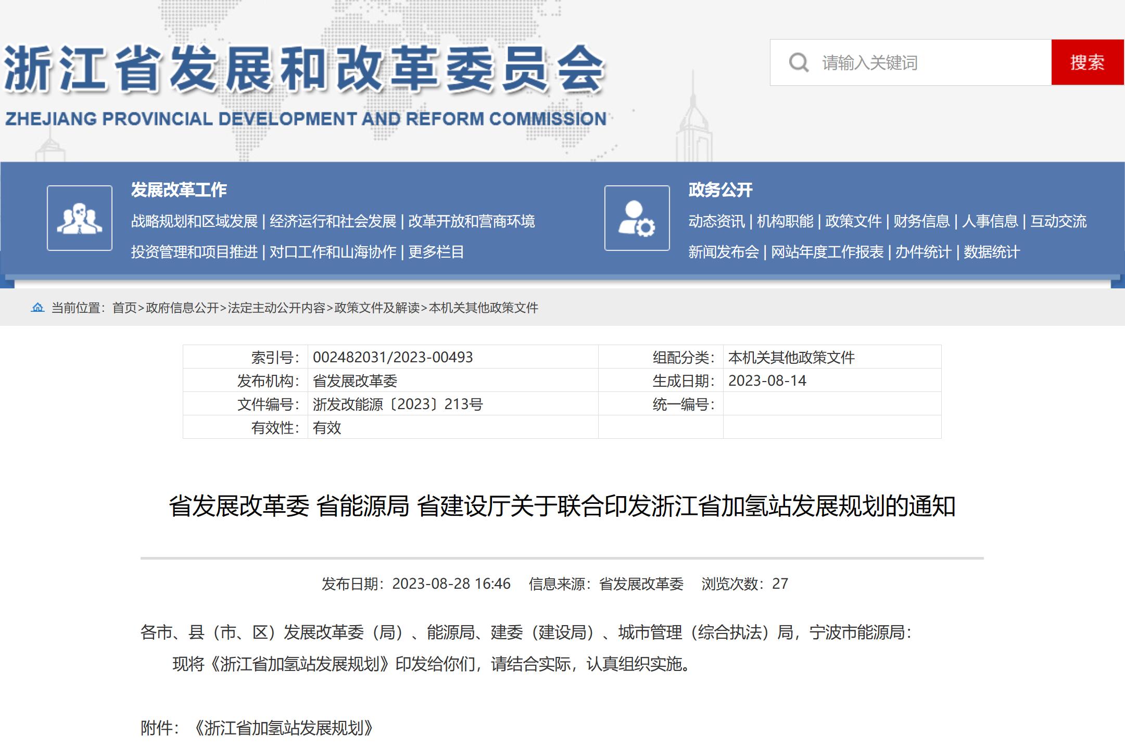Viewport: 1125px width, 748px height.
Task: Go to 动态资讯 page
Action: point(716,221)
